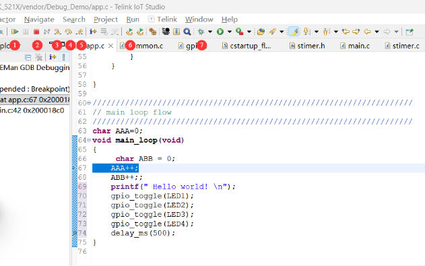The image size is (425, 266).
Task: Click the Step Over icon
Action: point(68,32)
